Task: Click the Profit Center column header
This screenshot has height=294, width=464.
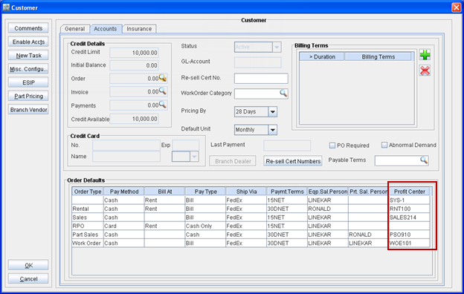Action: [409, 192]
